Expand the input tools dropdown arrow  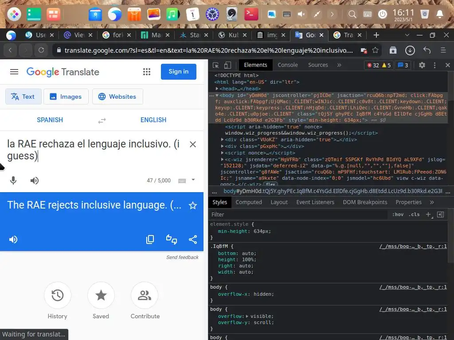193,180
